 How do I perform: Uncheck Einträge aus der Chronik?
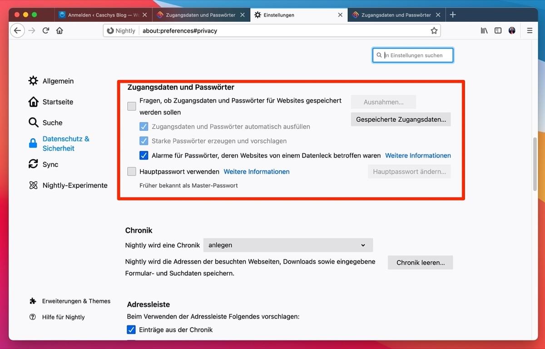point(131,329)
